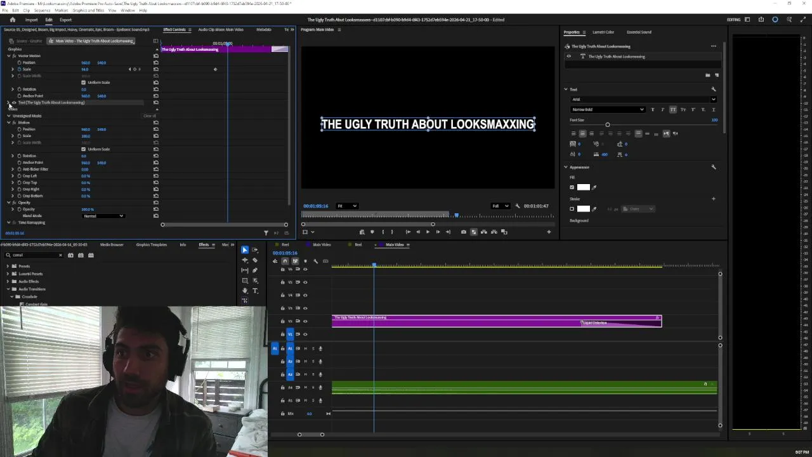Viewport: 812px width, 457px height.
Task: Click Play in the Program monitor
Action: (428, 232)
